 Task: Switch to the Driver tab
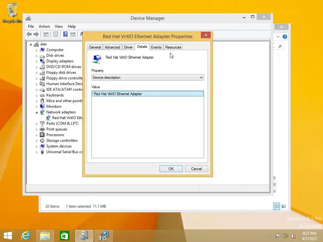coord(128,47)
